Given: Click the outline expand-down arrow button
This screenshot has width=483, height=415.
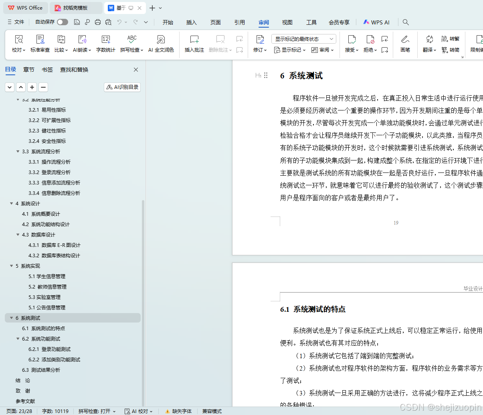Looking at the screenshot, I should pyautogui.click(x=10, y=87).
